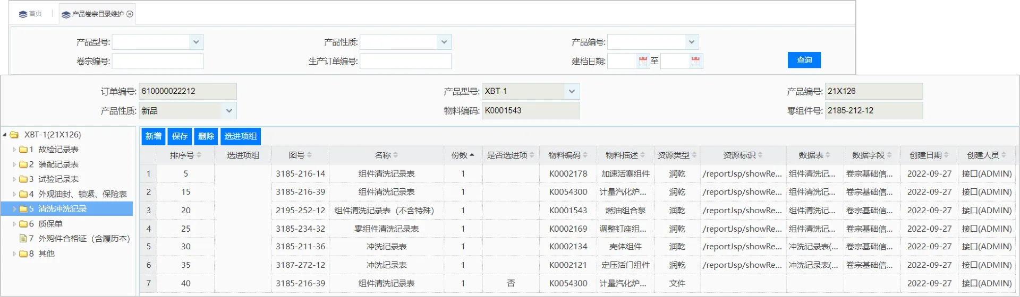The width and height of the screenshot is (1020, 297).
Task: Select row number 3 in the table
Action: pos(148,211)
